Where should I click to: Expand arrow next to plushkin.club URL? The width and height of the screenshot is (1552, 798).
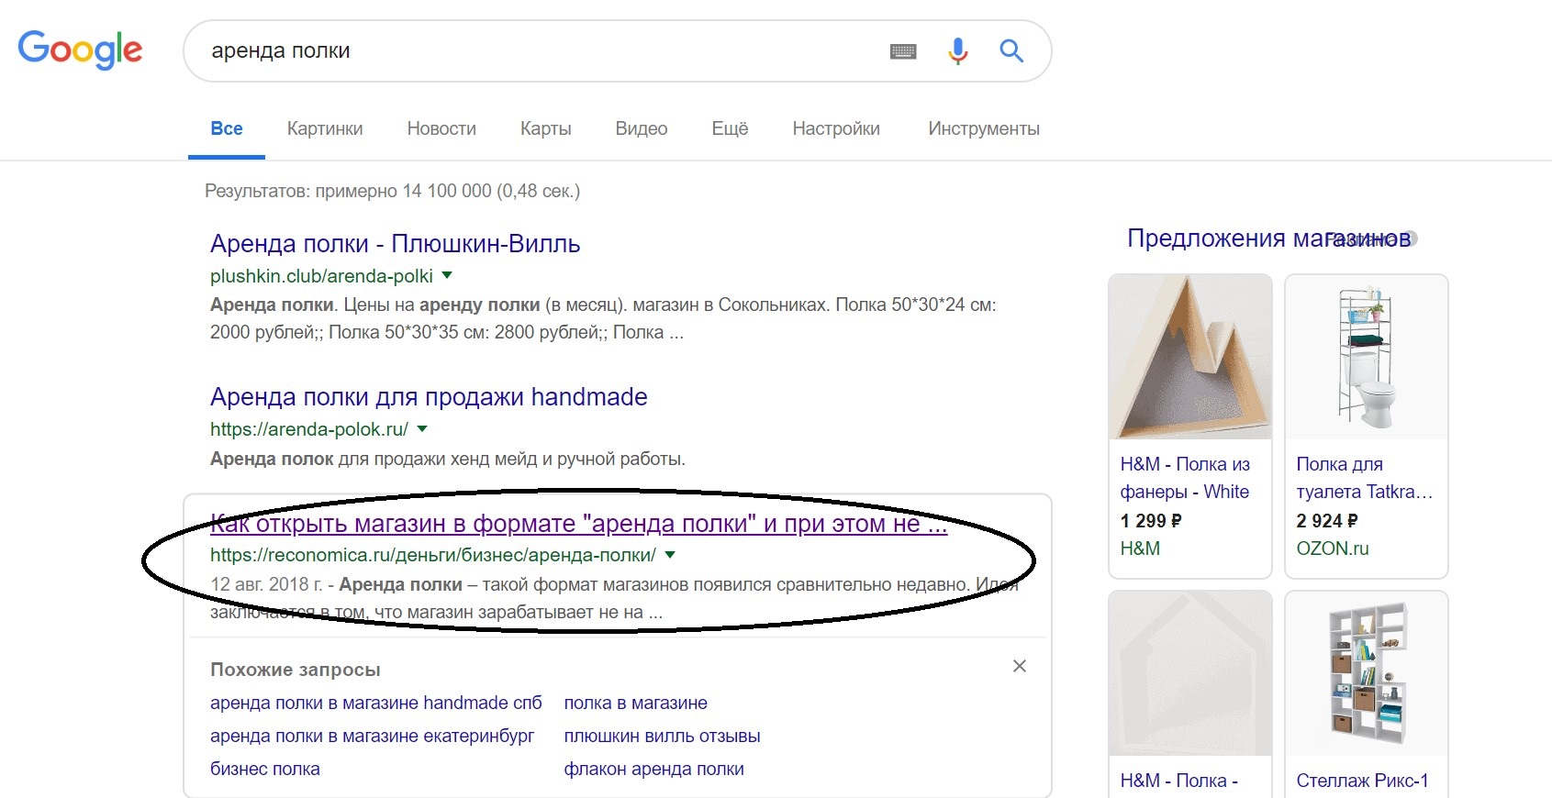447,275
